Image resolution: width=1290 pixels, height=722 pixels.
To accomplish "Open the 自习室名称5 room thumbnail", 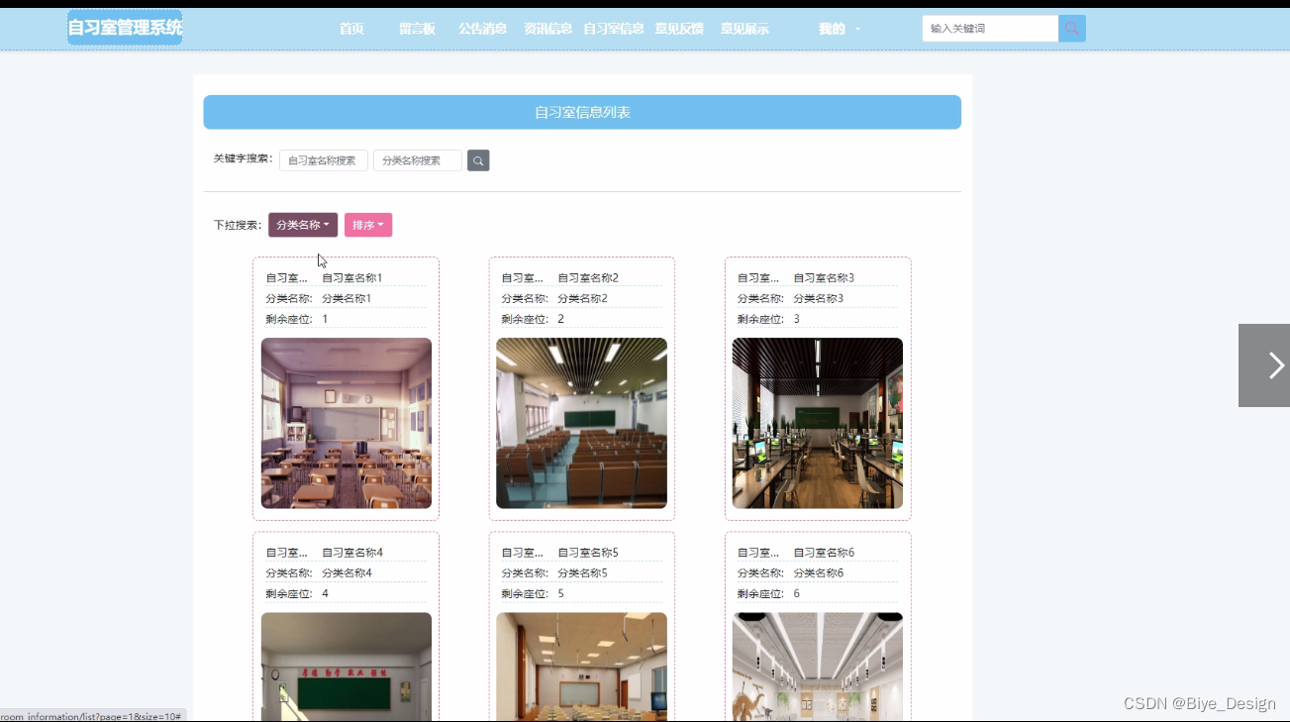I will (582, 667).
